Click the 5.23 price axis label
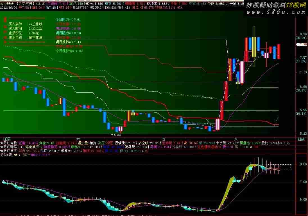This screenshot has width=308, height=216. coord(303,134)
